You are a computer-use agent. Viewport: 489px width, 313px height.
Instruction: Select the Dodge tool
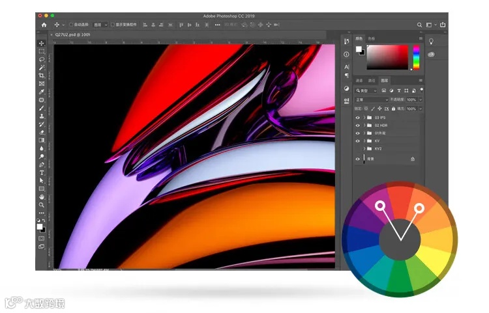tap(42, 156)
